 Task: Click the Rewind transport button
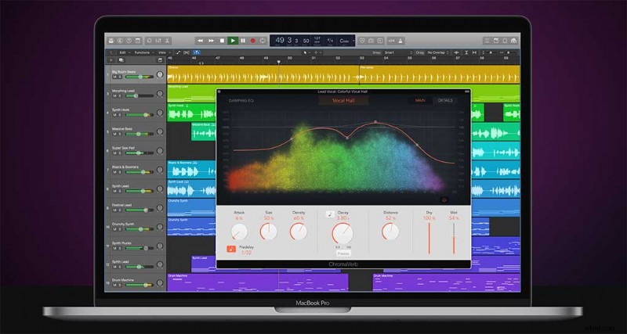[201, 40]
